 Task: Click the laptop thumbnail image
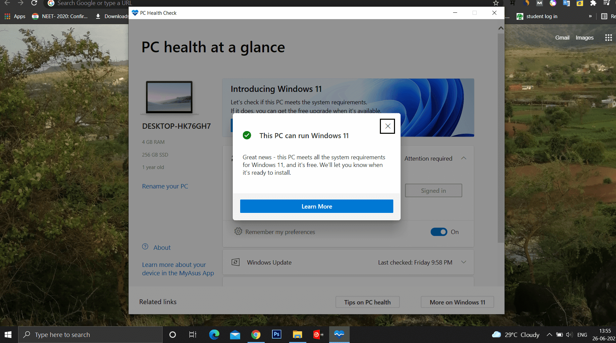pos(169,97)
